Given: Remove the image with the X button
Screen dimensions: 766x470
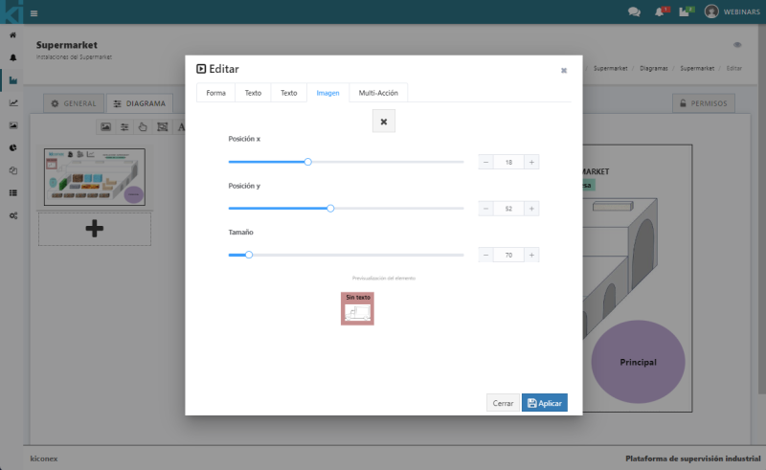Looking at the screenshot, I should click(x=384, y=122).
